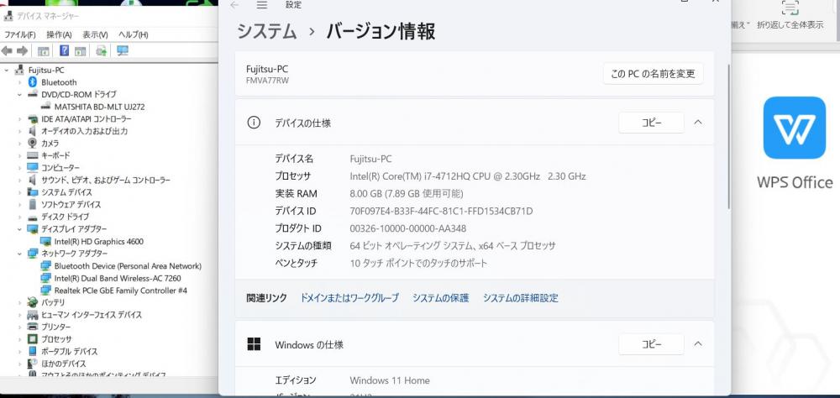Open the 操作(A) menu
Viewport: 840px width, 398px height.
pos(59,34)
